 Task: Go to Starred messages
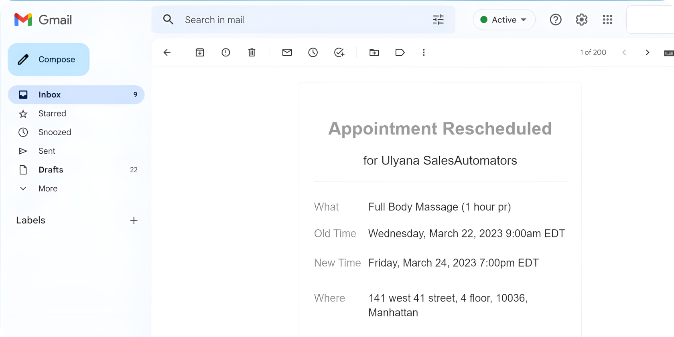(x=52, y=114)
